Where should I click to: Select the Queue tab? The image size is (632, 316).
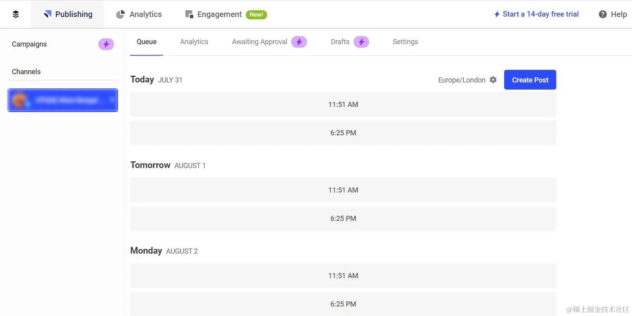pyautogui.click(x=146, y=42)
